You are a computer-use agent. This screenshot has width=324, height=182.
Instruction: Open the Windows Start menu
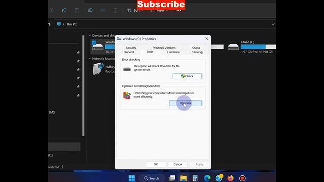[x=132, y=178]
